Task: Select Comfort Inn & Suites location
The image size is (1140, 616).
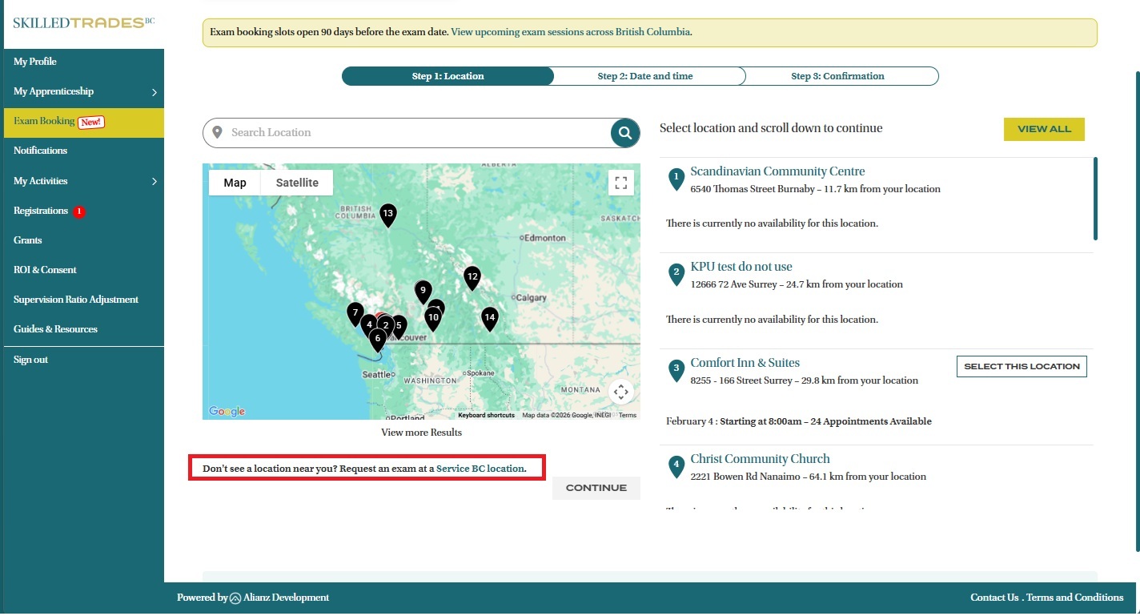Action: pos(1021,366)
